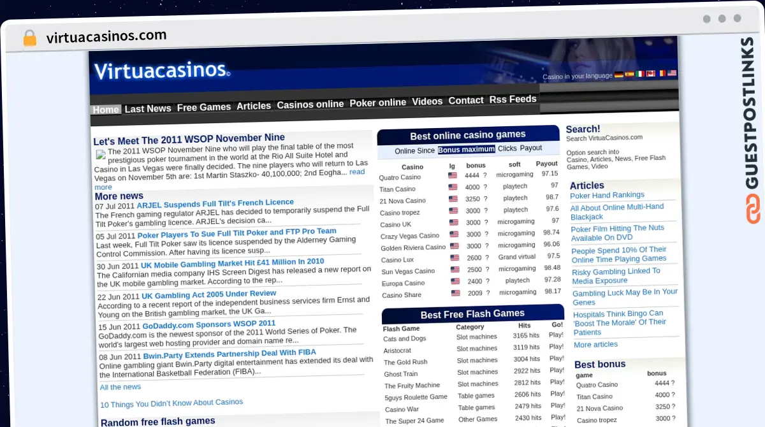Click the flag in Crazy Vegas Casino row
765x427 pixels.
(454, 235)
